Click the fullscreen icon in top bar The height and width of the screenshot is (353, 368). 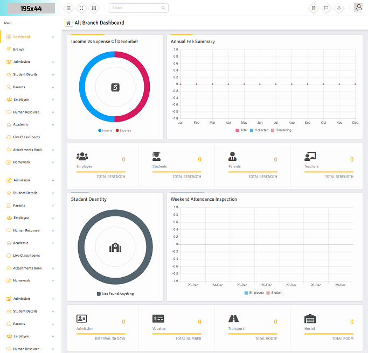[81, 8]
